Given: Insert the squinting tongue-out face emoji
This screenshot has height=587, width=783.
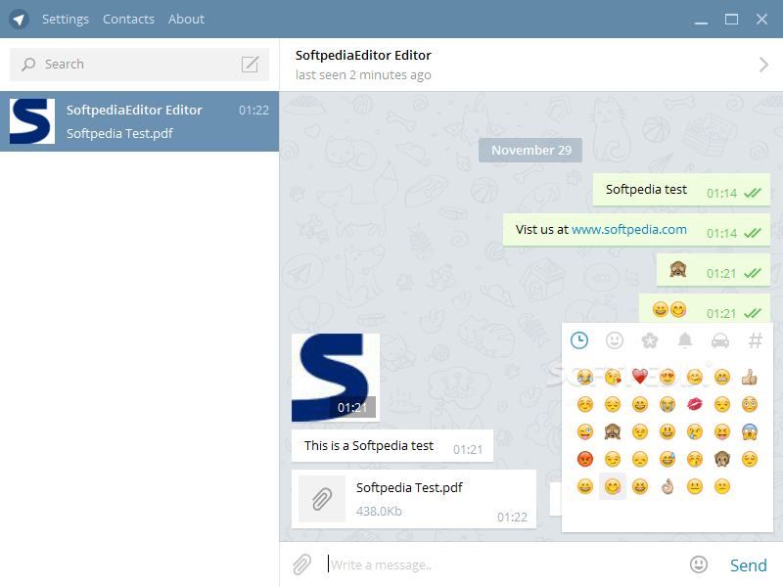Looking at the screenshot, I should [722, 431].
